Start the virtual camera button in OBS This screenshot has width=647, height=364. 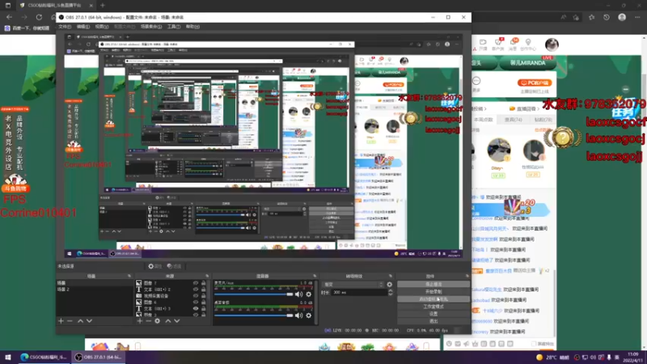point(433,299)
